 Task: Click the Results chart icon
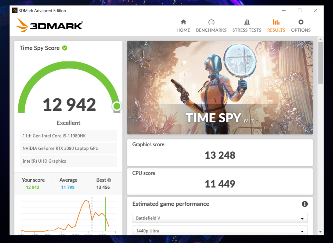(x=276, y=22)
